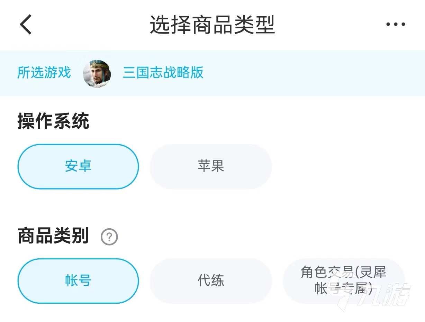425x322 pixels.
Task: Pick 角色交易(灵犀帐号专属) category
Action: [343, 280]
